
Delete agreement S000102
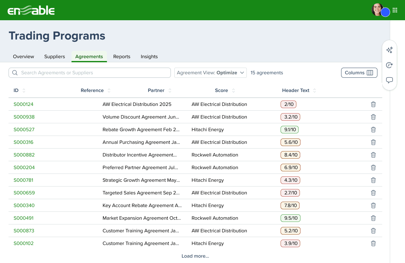click(x=373, y=243)
